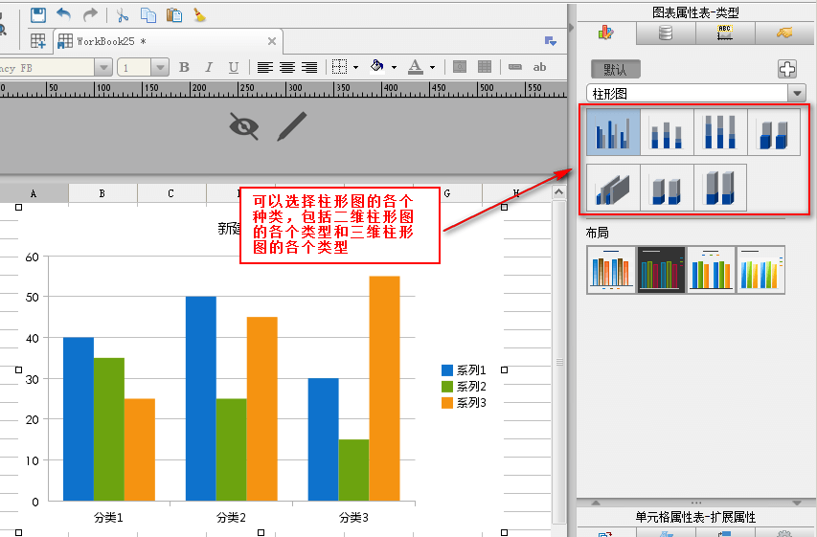817x537 pixels.
Task: Expand the 柱形图 chart type dropdown
Action: 797,94
